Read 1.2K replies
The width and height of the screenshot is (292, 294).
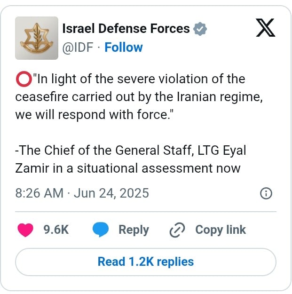146,262
